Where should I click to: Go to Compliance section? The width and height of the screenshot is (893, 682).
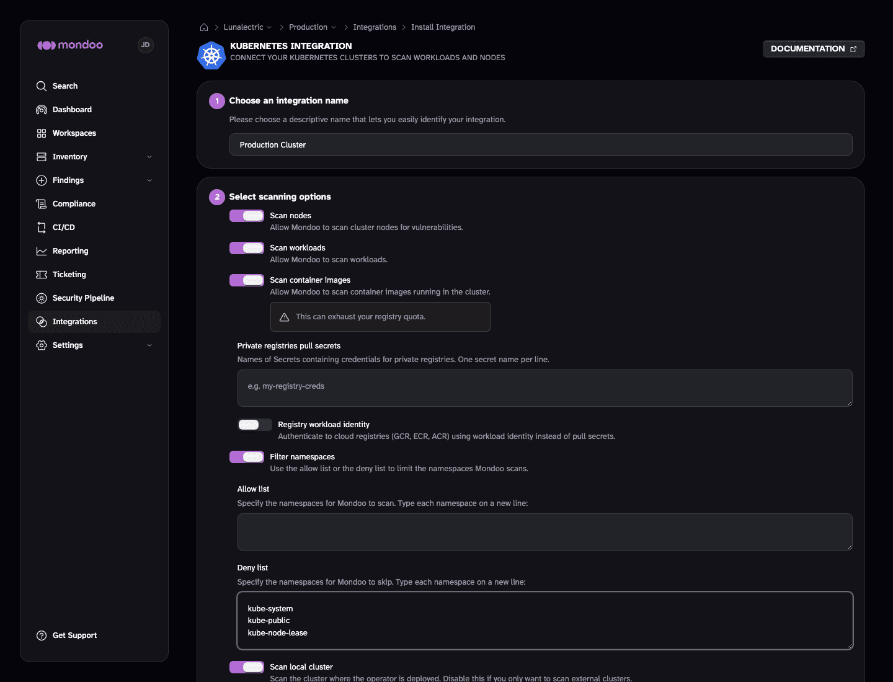click(x=94, y=204)
